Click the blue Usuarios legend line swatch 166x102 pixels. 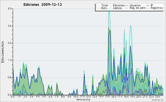coord(127,6)
